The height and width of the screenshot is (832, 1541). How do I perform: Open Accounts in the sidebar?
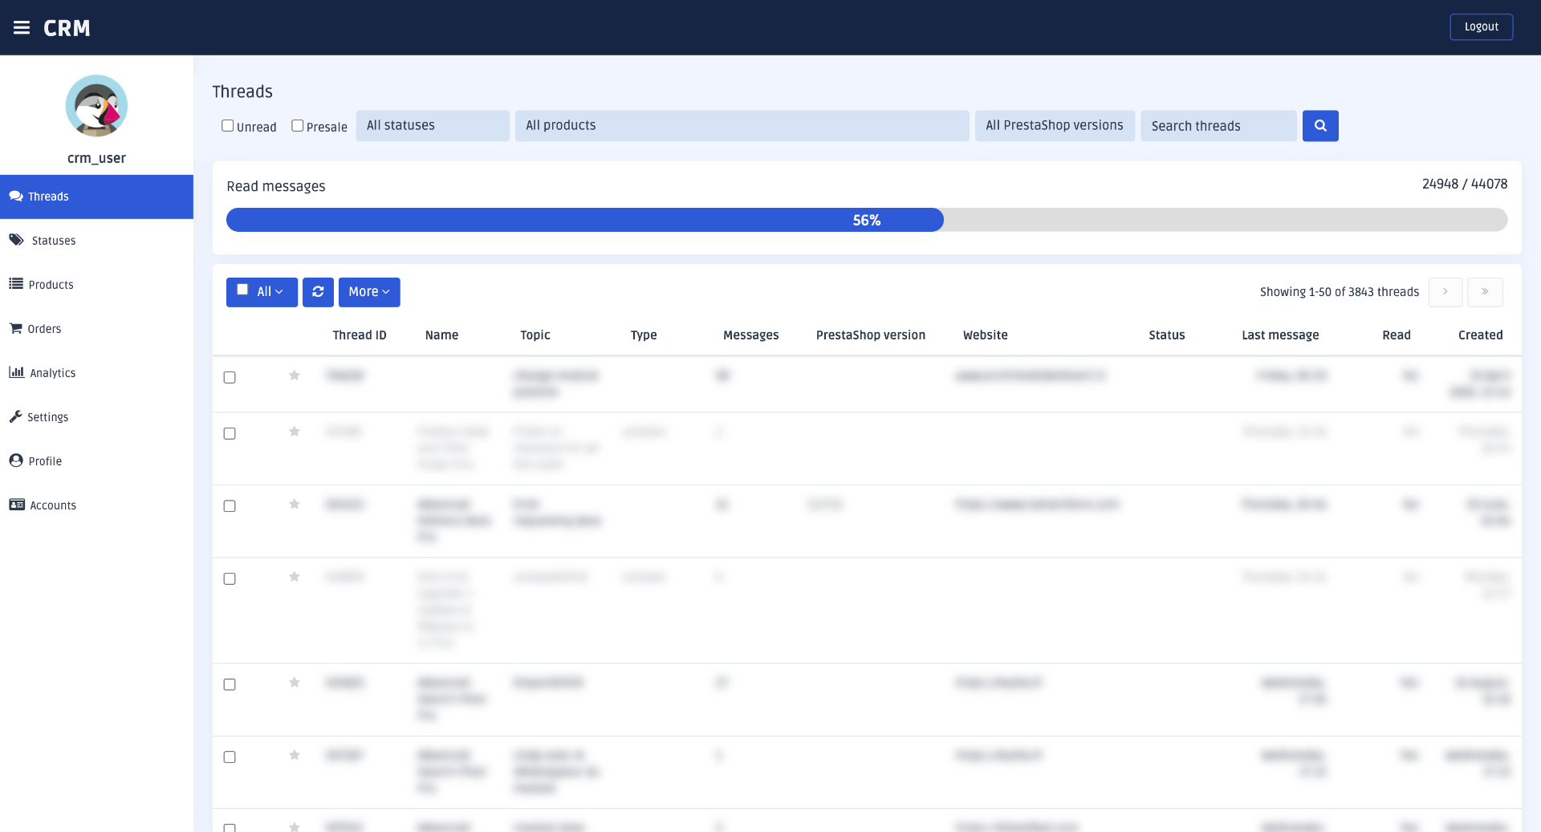pyautogui.click(x=96, y=505)
